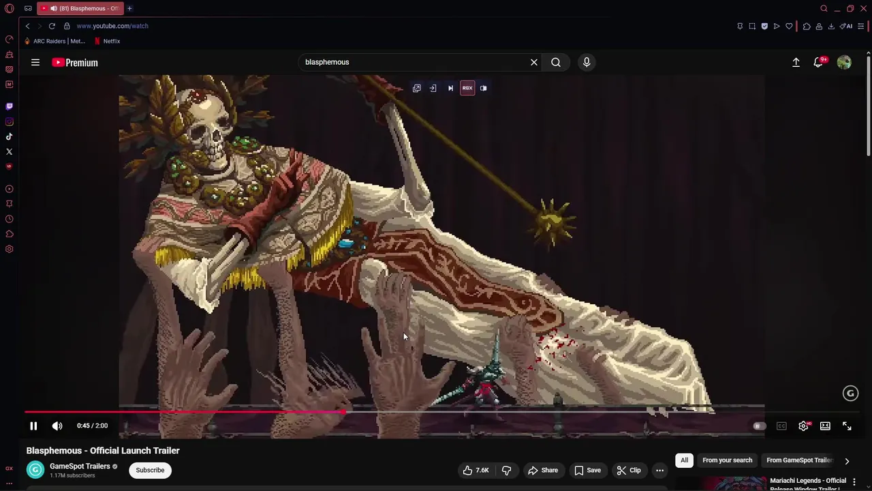This screenshot has width=872, height=491.
Task: Open the YouTube hamburger guide menu
Action: [x=35, y=62]
